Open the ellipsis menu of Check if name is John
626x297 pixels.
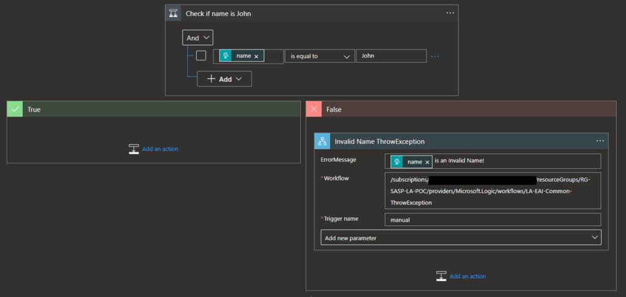[450, 13]
